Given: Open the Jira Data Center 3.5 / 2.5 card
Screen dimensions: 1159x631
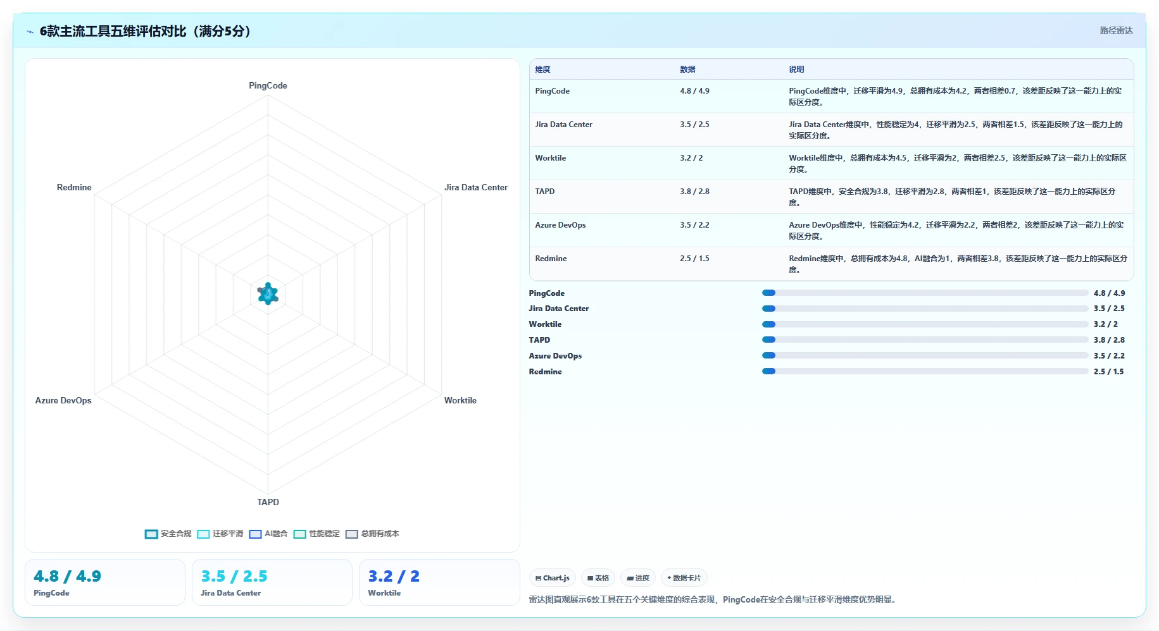Looking at the screenshot, I should [x=272, y=582].
